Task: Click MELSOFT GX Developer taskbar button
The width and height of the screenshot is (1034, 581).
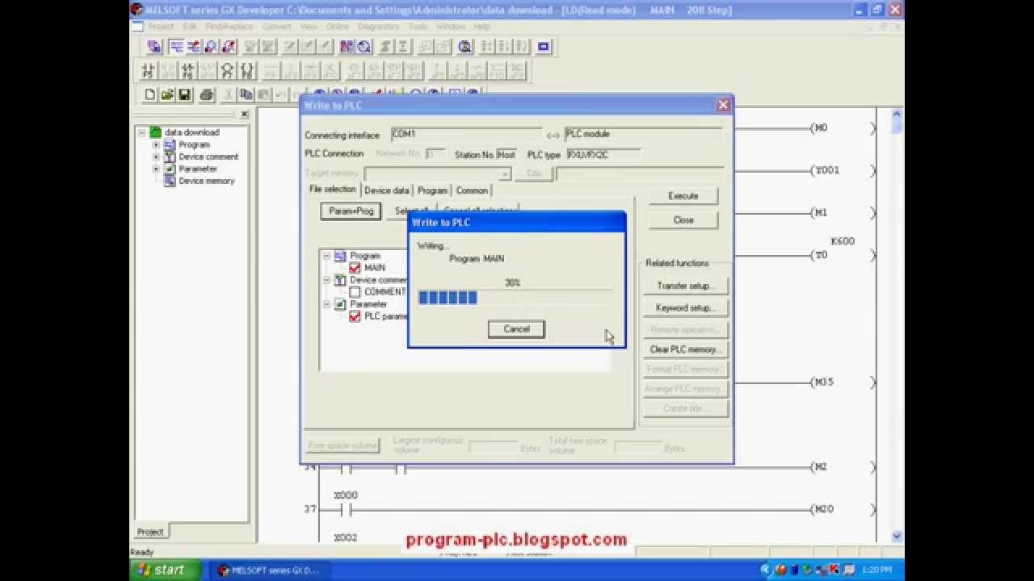Action: (269, 571)
